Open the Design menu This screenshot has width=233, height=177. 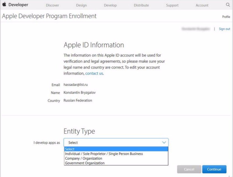click(x=81, y=5)
